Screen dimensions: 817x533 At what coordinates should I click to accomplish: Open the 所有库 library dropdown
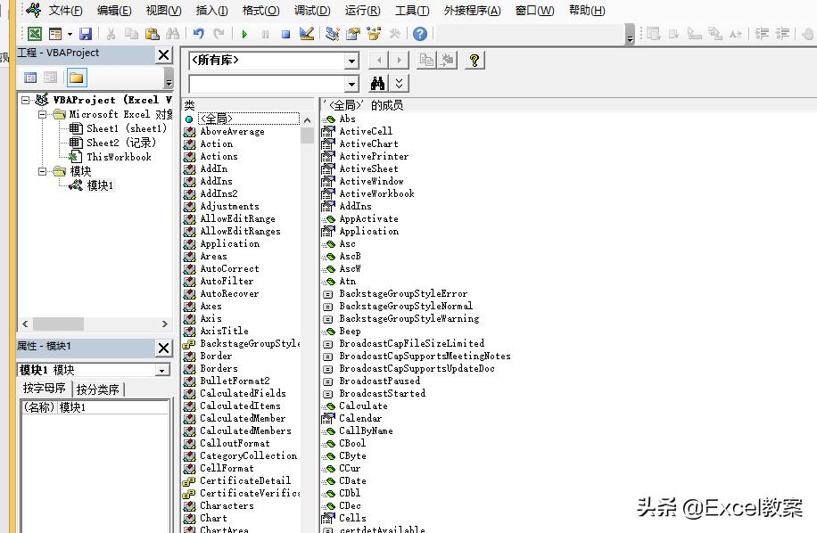351,61
